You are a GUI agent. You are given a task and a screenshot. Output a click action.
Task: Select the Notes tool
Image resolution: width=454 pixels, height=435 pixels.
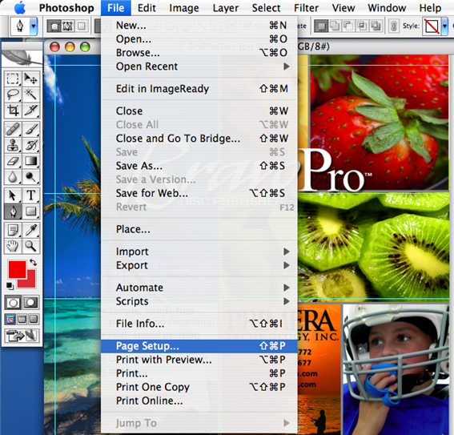click(x=13, y=230)
